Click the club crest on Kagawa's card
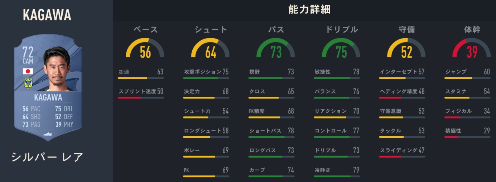Image resolution: width=496 pixels, height=182 pixels. pos(28,84)
